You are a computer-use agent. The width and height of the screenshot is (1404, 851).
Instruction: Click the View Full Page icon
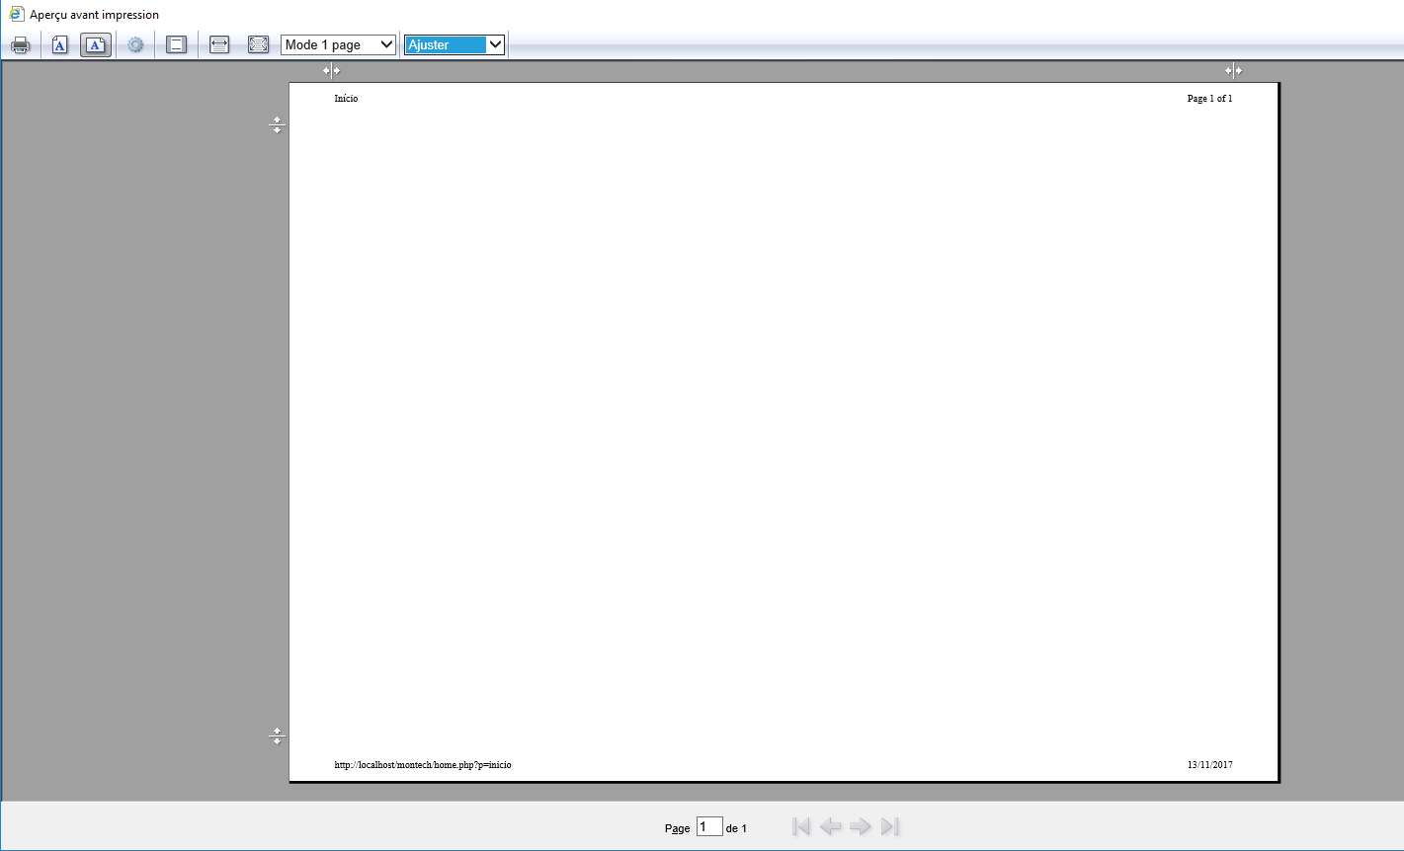pyautogui.click(x=259, y=44)
